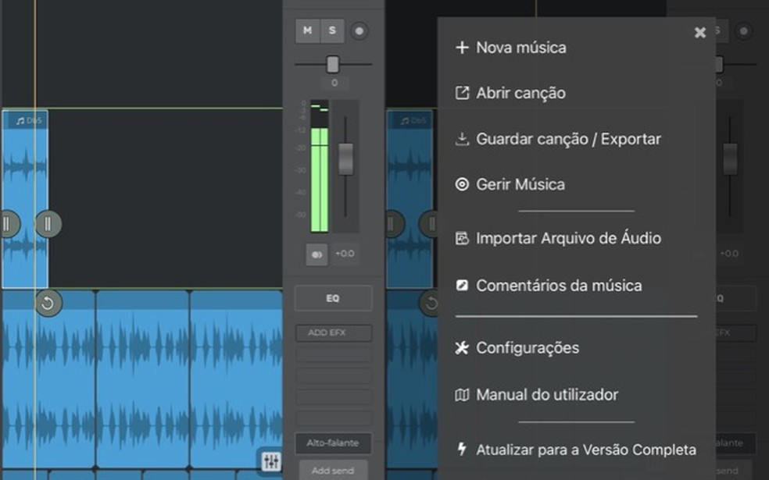Screen dimensions: 769x480
Task: Tap the loop icon on the blue track
Action: click(48, 304)
